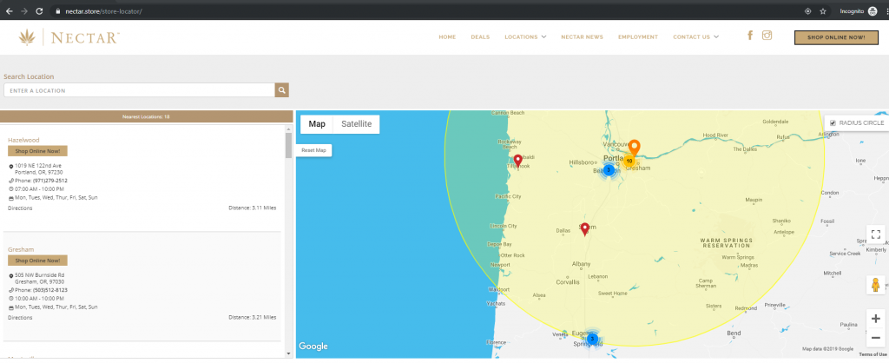Open the Gresham location title link
This screenshot has height=363, width=889.
[21, 249]
